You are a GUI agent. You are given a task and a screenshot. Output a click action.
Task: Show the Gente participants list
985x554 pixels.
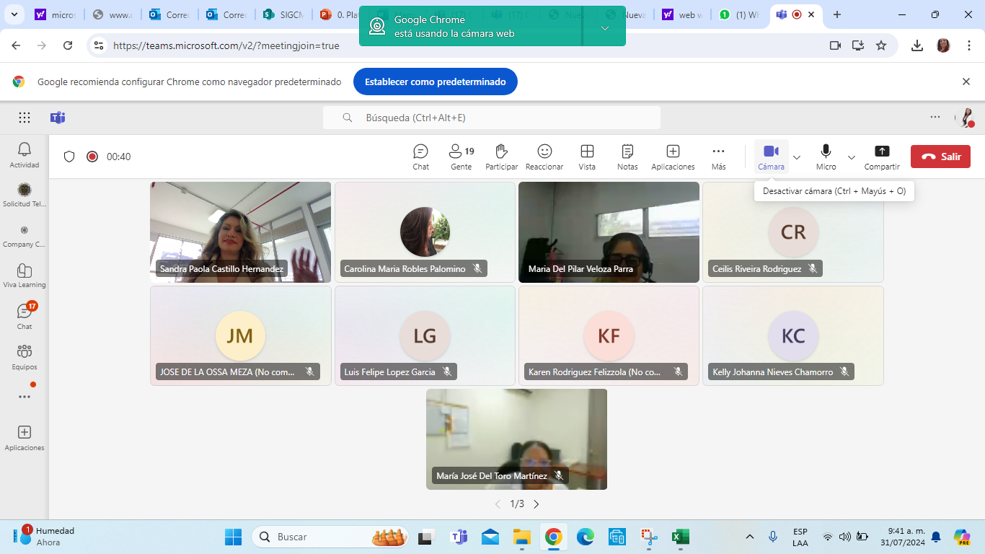click(x=461, y=157)
